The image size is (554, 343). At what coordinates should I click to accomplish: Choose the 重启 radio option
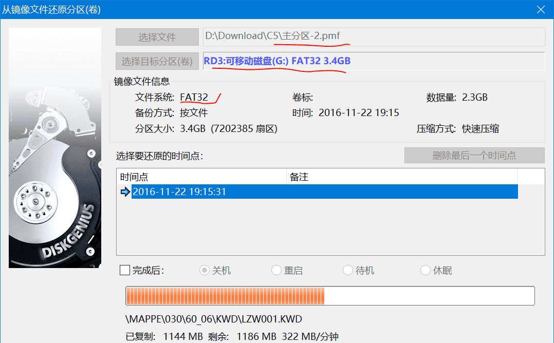276,270
